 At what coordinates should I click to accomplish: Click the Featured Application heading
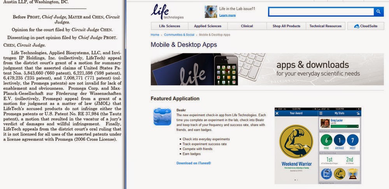[175, 98]
